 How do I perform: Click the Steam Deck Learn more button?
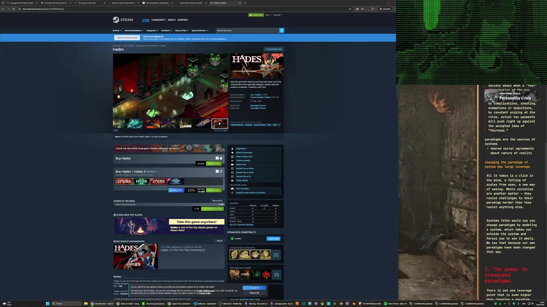point(273,239)
